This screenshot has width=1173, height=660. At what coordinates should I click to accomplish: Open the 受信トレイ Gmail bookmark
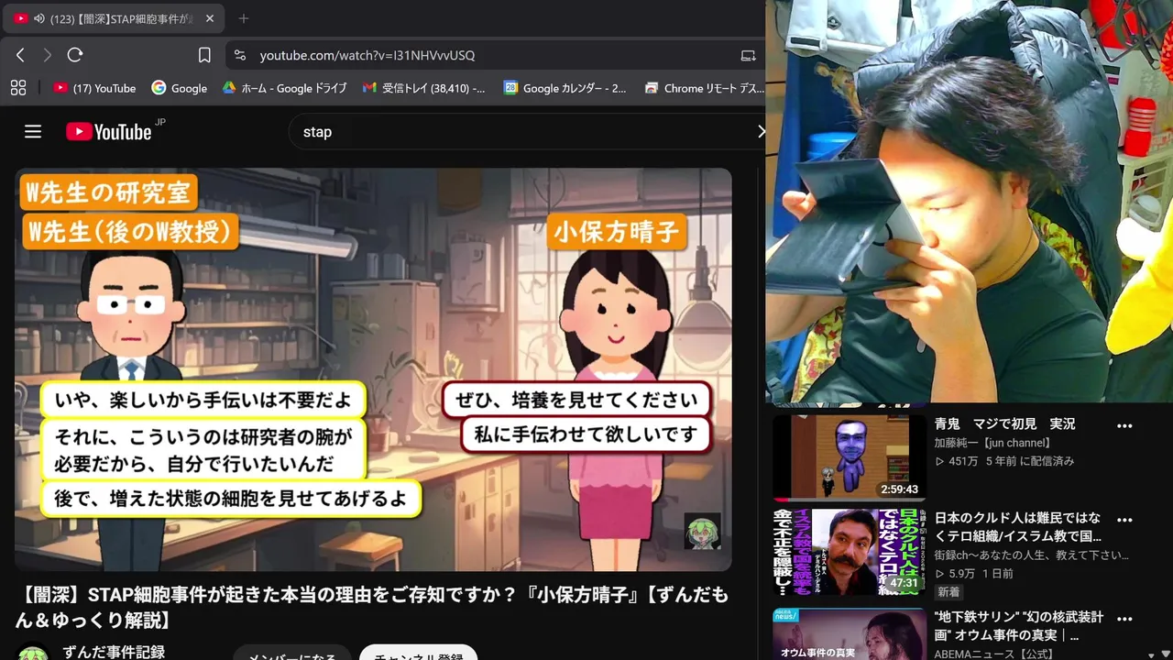(x=424, y=88)
